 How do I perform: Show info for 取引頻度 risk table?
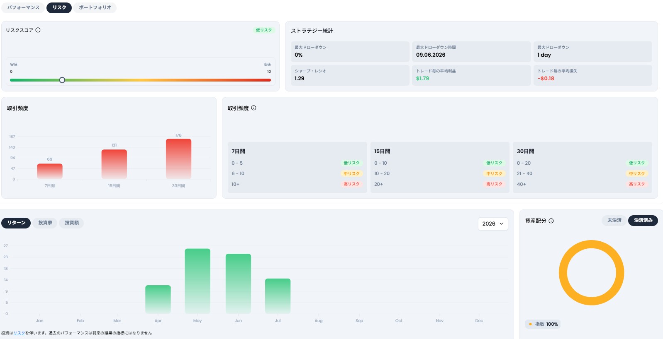click(253, 108)
